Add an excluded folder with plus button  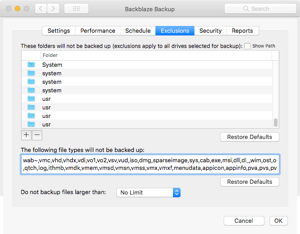point(26,135)
